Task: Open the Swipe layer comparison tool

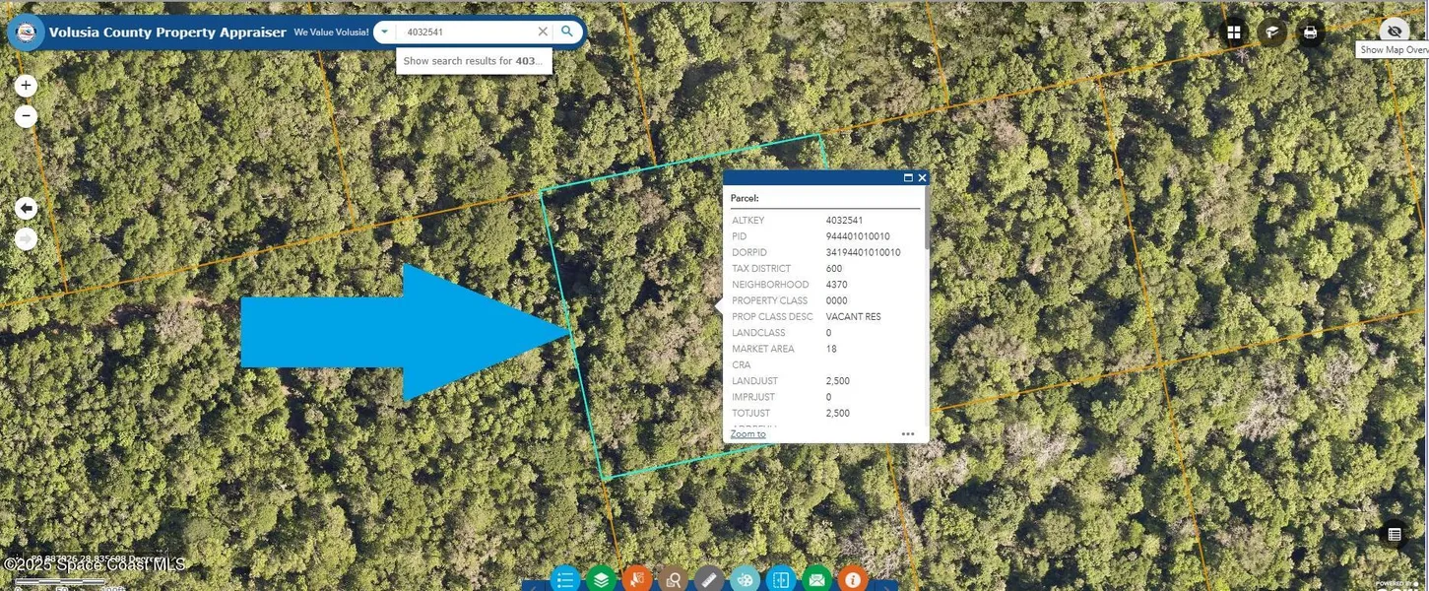Action: [x=780, y=579]
